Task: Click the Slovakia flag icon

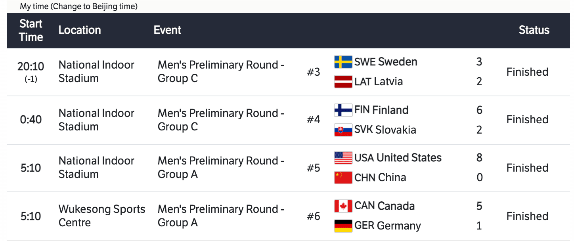Action: coord(343,130)
